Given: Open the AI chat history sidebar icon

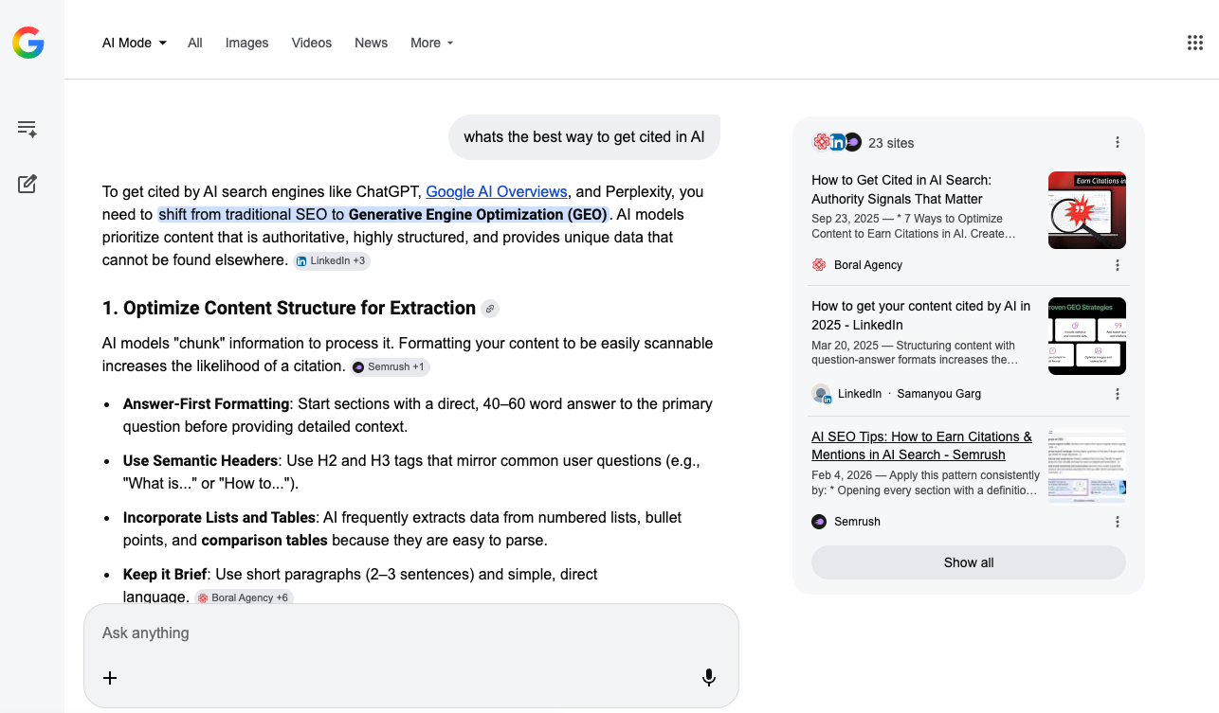Looking at the screenshot, I should 27,130.
